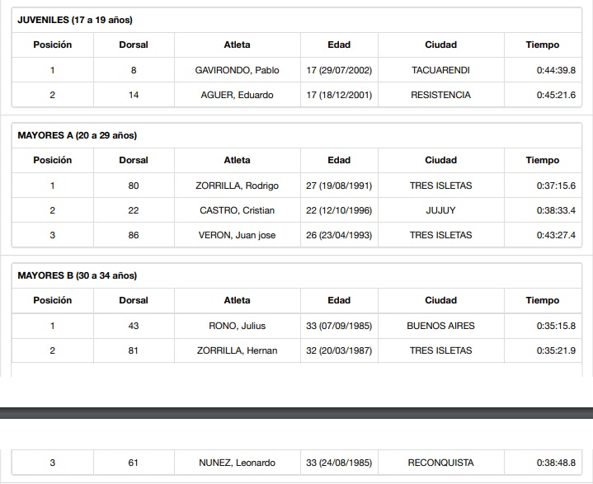Select the Dorsal header in the MAYORES B table

[x=134, y=300]
